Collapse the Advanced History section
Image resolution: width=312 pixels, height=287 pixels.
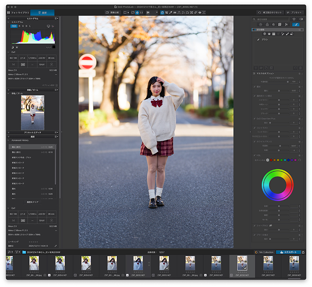click(8, 140)
